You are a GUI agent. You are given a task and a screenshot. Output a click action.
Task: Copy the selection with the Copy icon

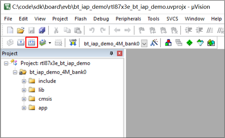tap(67, 30)
